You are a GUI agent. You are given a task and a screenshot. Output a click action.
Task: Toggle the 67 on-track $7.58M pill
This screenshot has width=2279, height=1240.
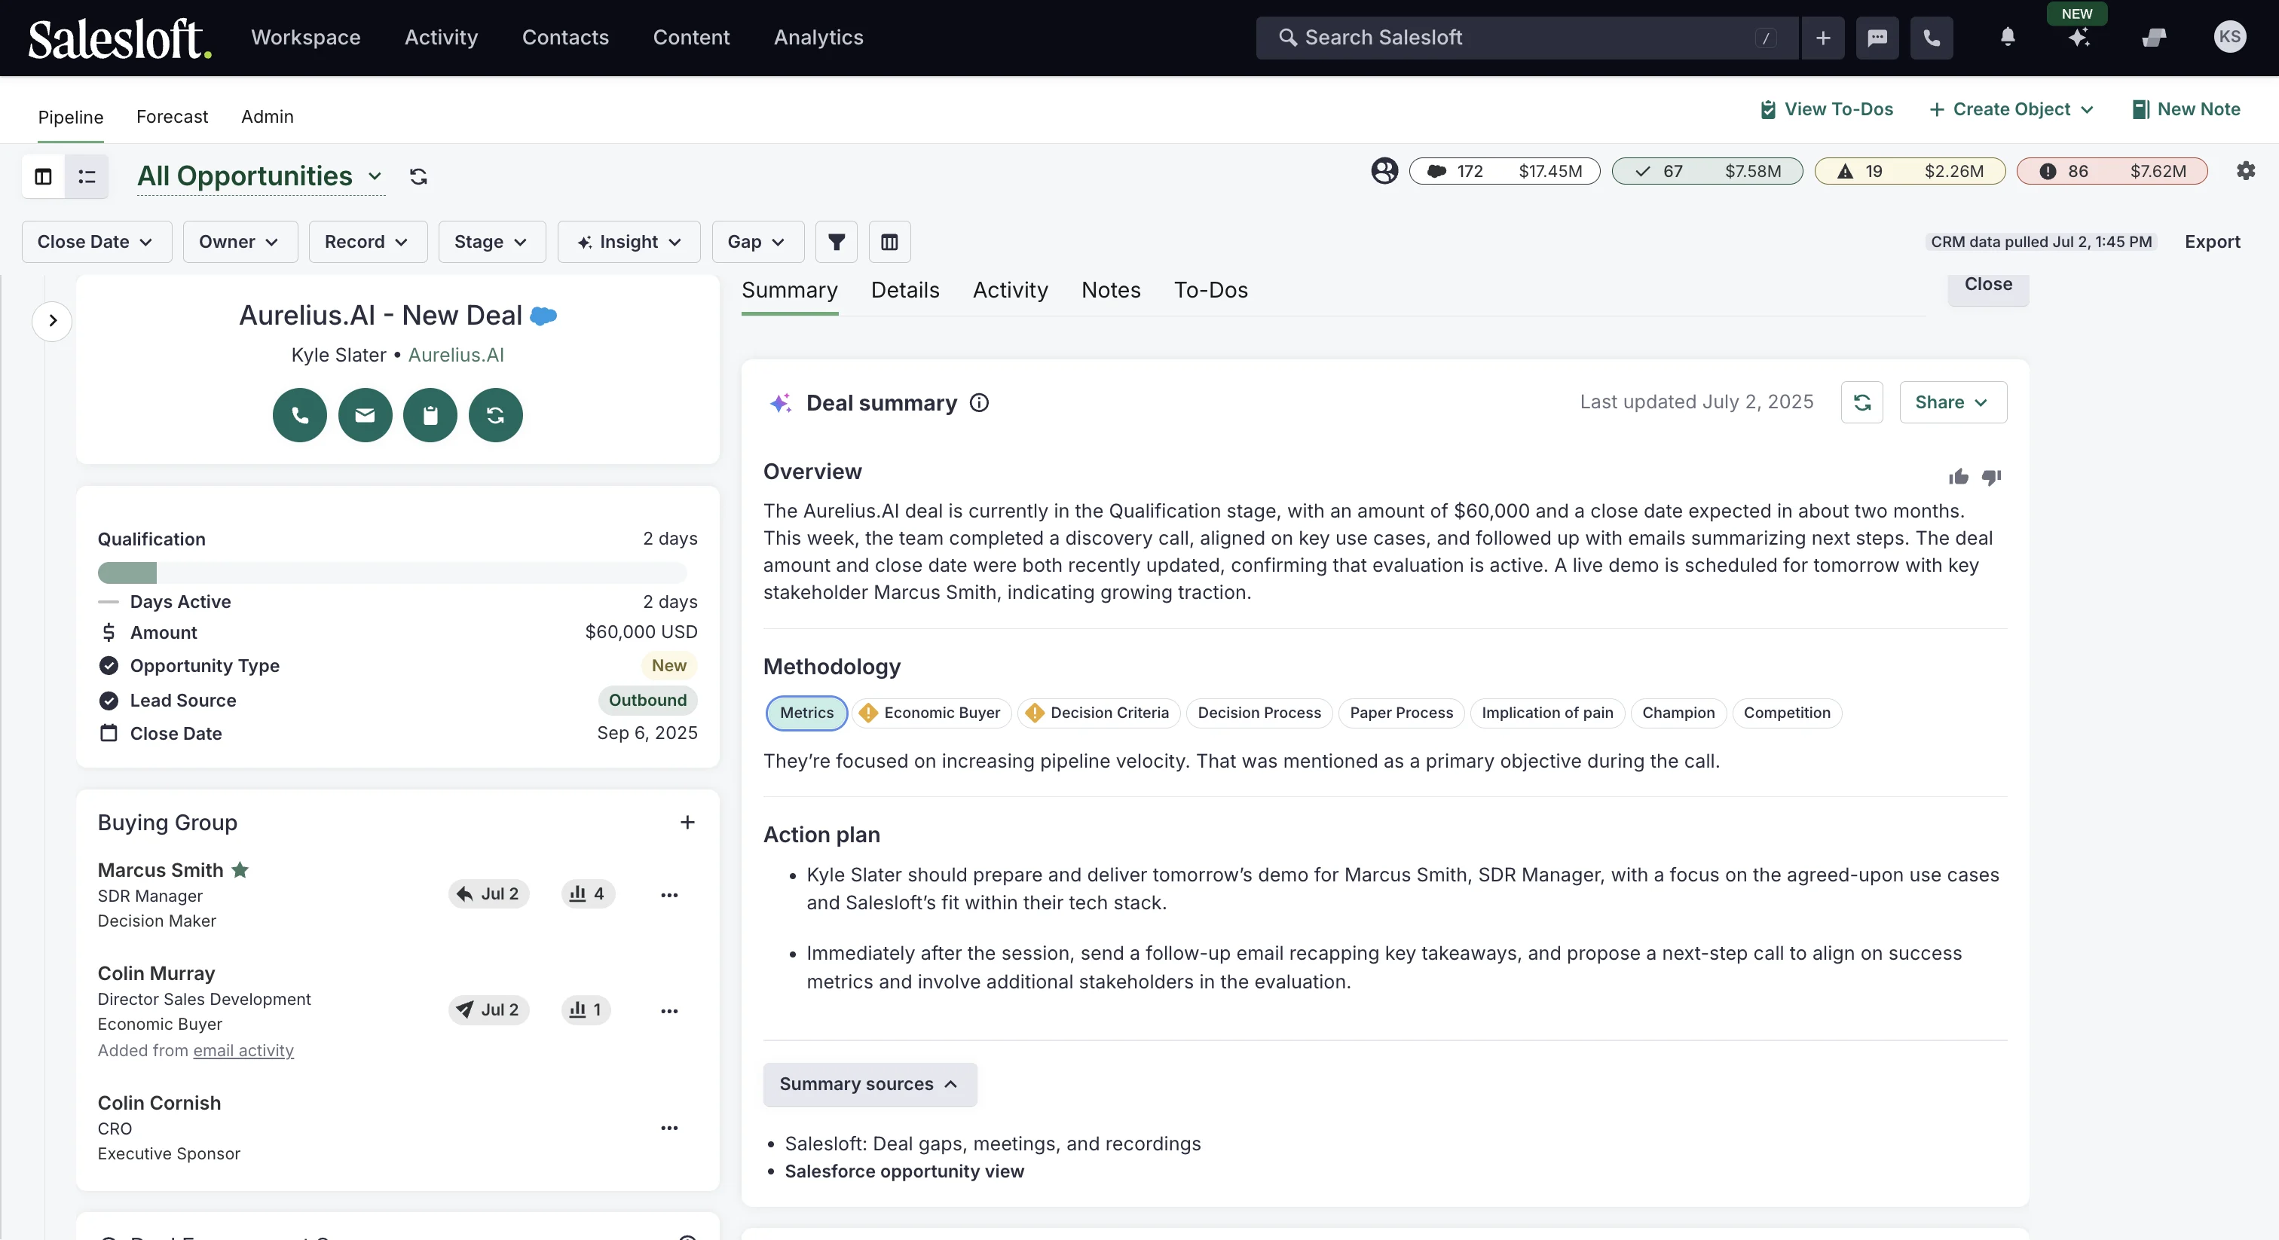click(1706, 171)
